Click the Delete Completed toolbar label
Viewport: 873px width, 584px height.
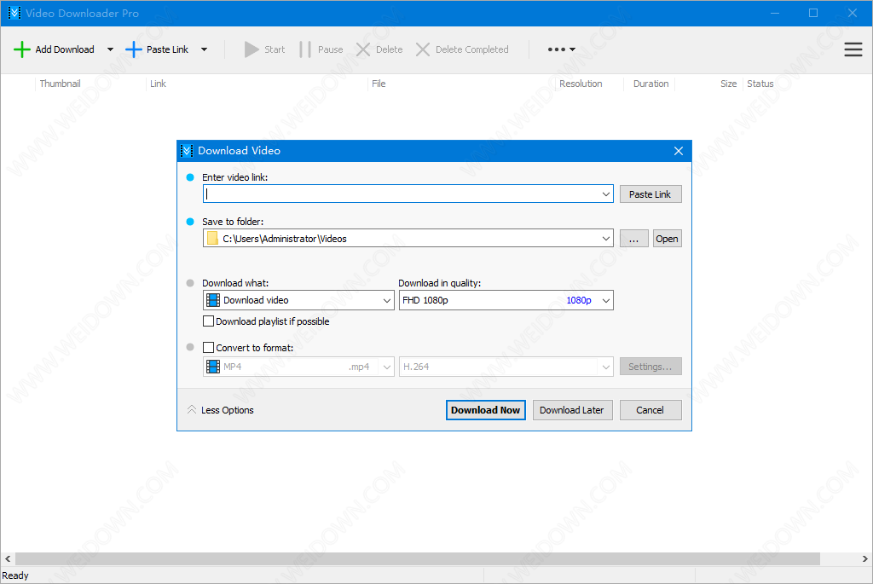click(x=471, y=49)
